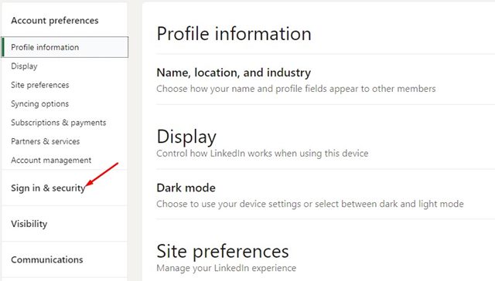Screen dimensions: 495x281
Task: Click the 'Choose how your name and profile fields appear' description
Action: click(x=295, y=89)
